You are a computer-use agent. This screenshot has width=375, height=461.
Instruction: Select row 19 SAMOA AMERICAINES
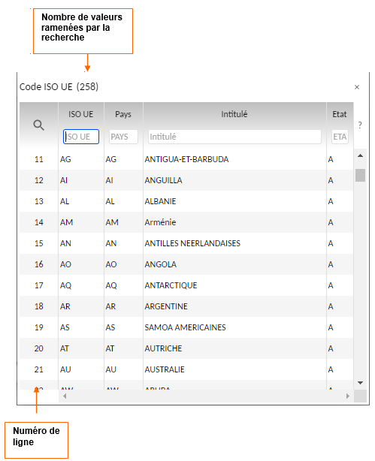186,327
